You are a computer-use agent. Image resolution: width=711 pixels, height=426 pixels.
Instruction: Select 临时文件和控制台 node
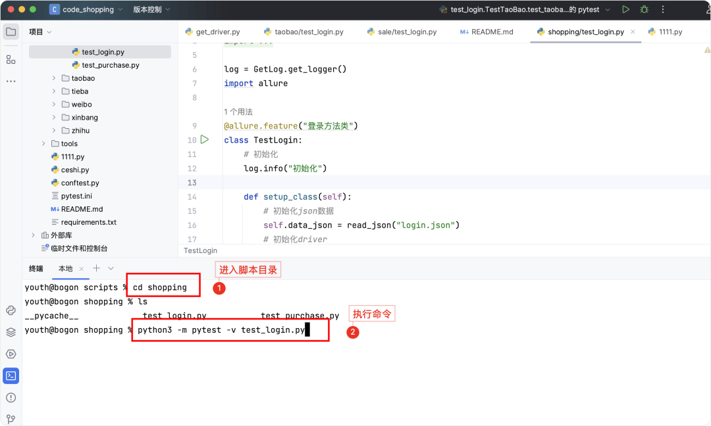(74, 248)
